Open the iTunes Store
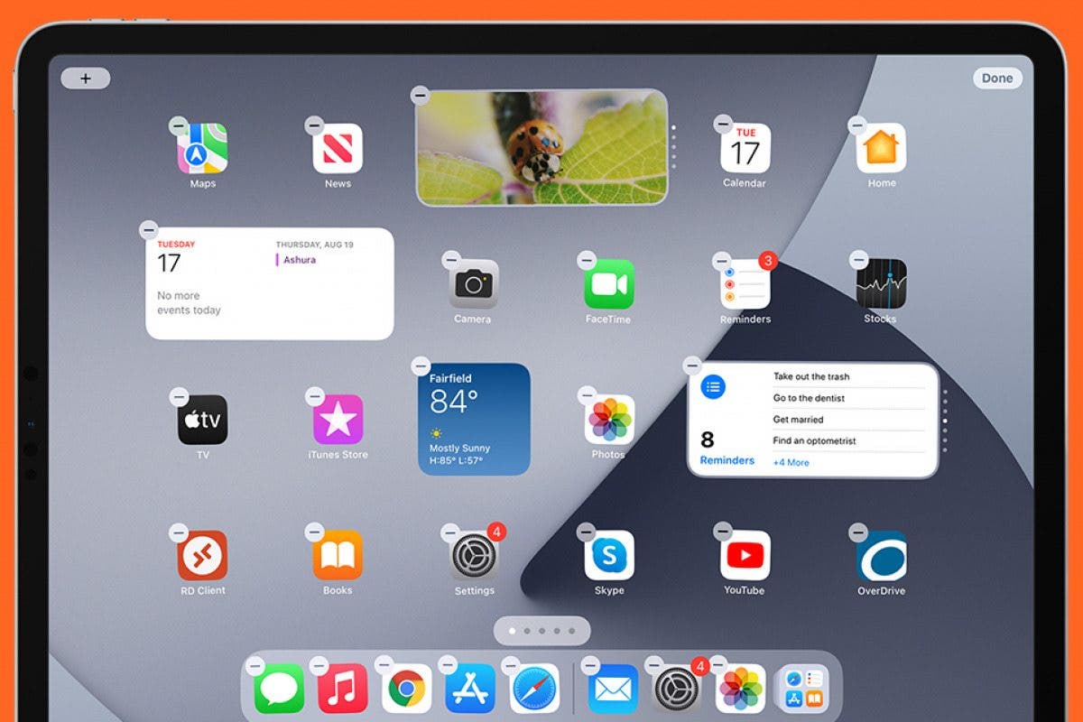Image resolution: width=1083 pixels, height=722 pixels. pyautogui.click(x=338, y=420)
